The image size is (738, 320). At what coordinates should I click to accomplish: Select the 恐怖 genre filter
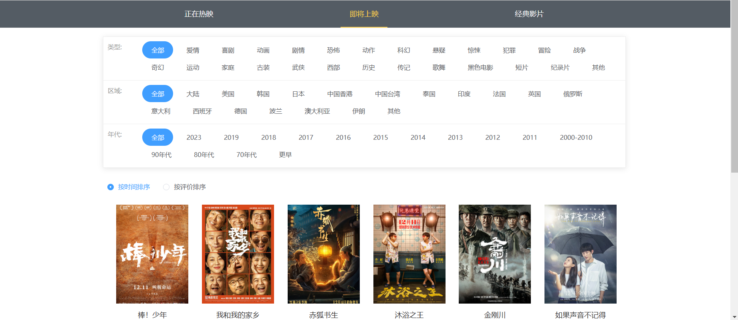(333, 50)
